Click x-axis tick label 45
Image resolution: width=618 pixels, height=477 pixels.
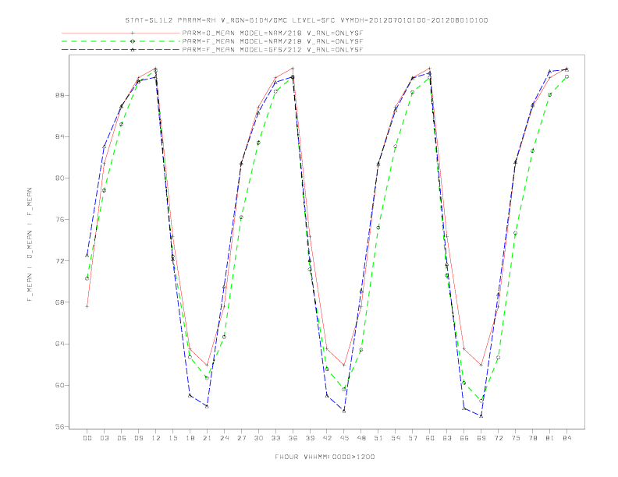pyautogui.click(x=344, y=438)
